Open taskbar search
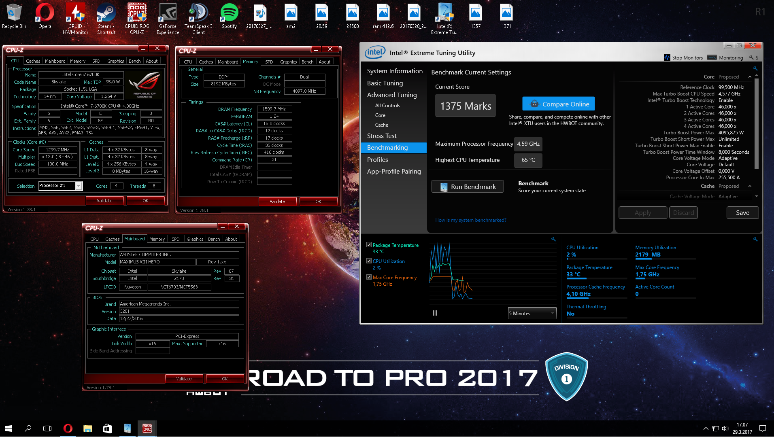 click(28, 428)
